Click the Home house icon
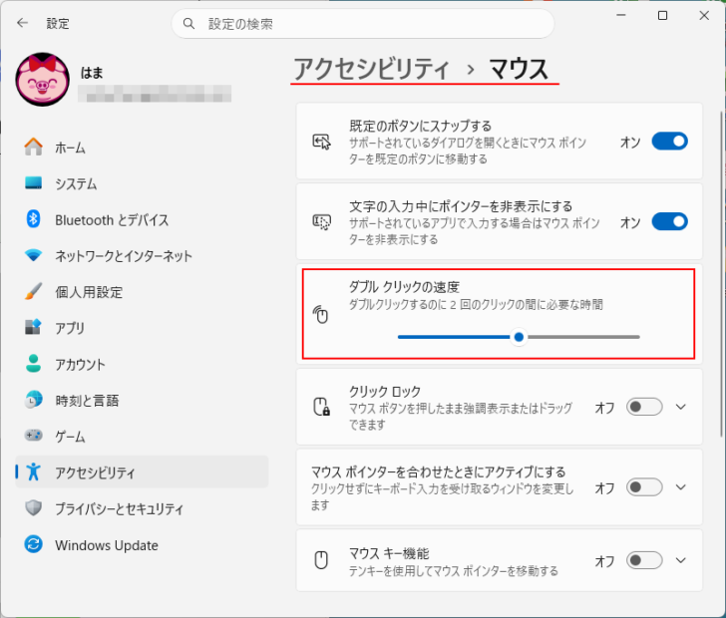 (x=33, y=148)
